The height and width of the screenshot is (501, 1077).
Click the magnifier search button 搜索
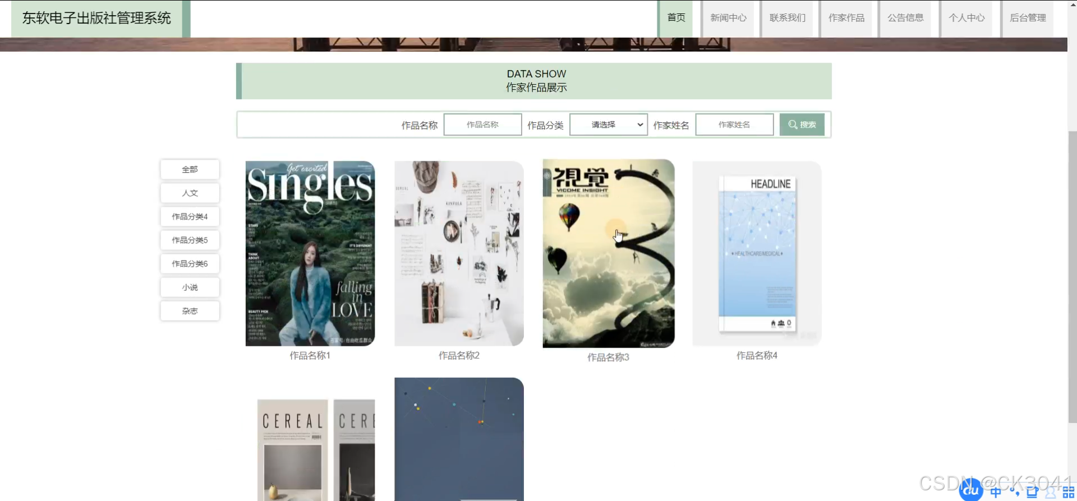point(802,124)
